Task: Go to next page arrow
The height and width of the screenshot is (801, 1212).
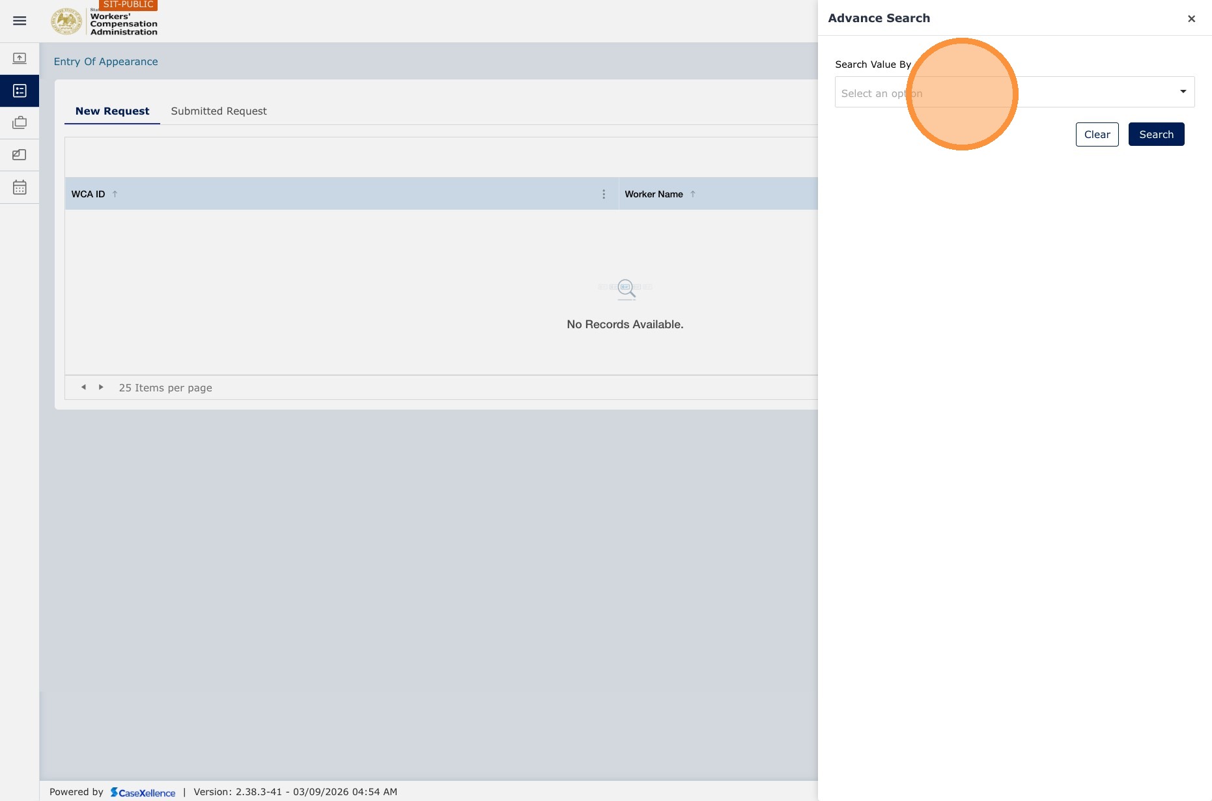Action: pos(101,387)
